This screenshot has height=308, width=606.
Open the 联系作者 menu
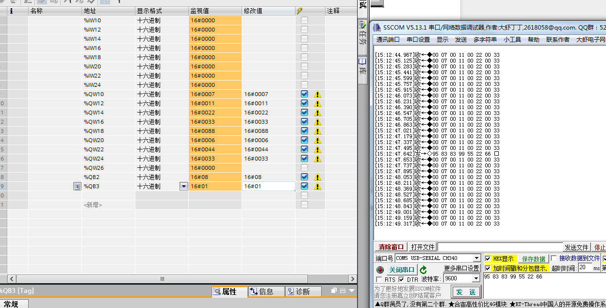(558, 40)
